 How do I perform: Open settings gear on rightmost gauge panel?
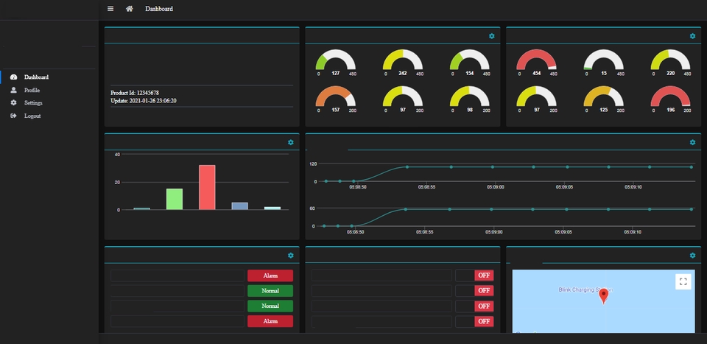point(692,36)
